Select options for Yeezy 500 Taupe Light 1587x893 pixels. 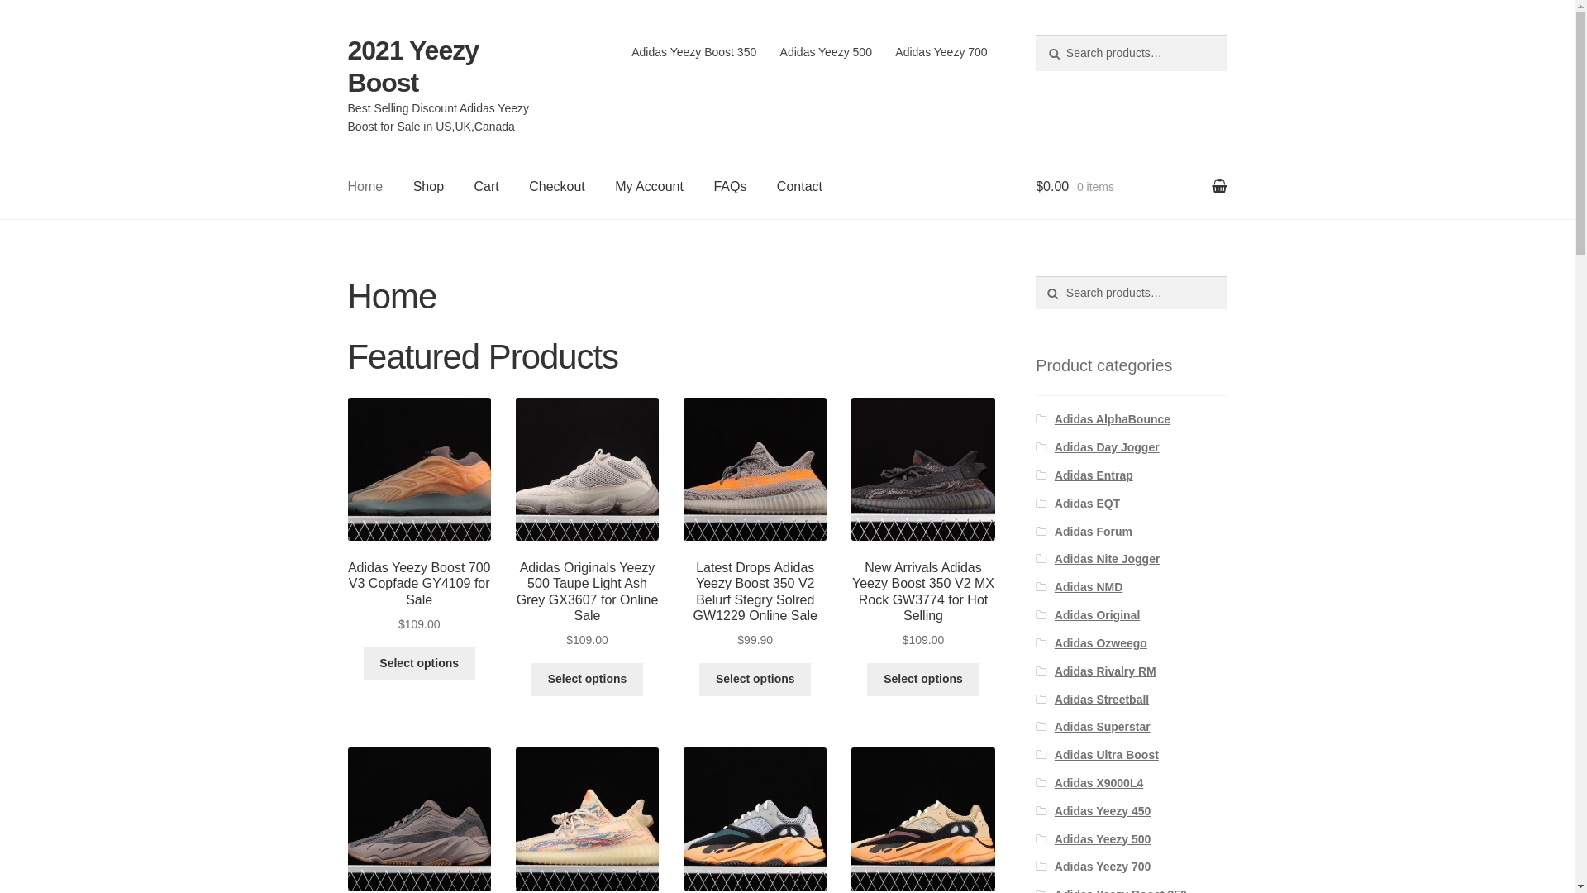(587, 680)
